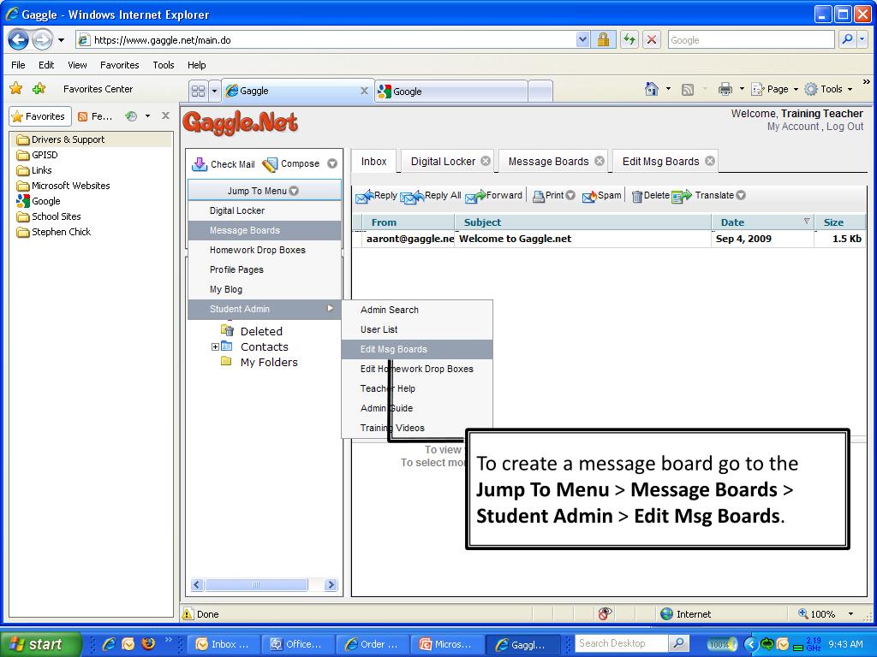Close the Edit Msg Boards tab with its X
The height and width of the screenshot is (657, 877).
click(x=710, y=161)
